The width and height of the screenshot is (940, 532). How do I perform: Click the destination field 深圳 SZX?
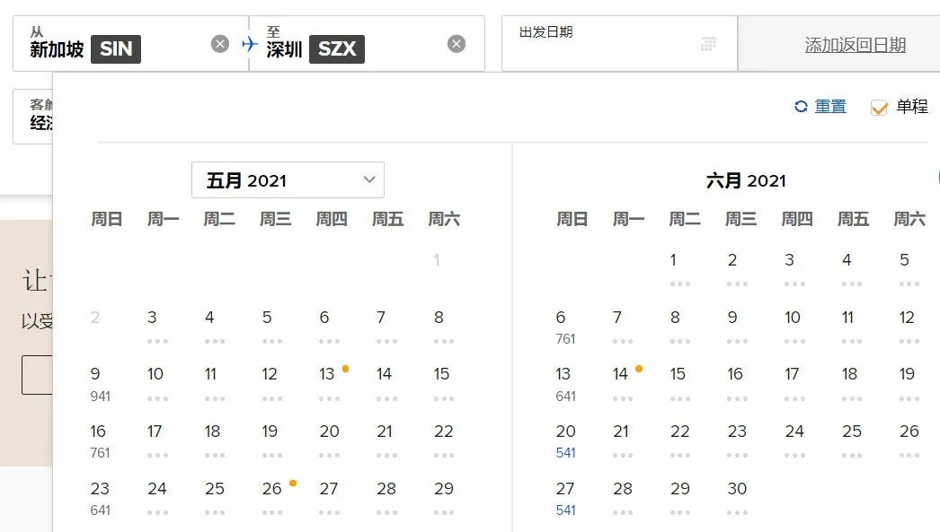pyautogui.click(x=367, y=44)
